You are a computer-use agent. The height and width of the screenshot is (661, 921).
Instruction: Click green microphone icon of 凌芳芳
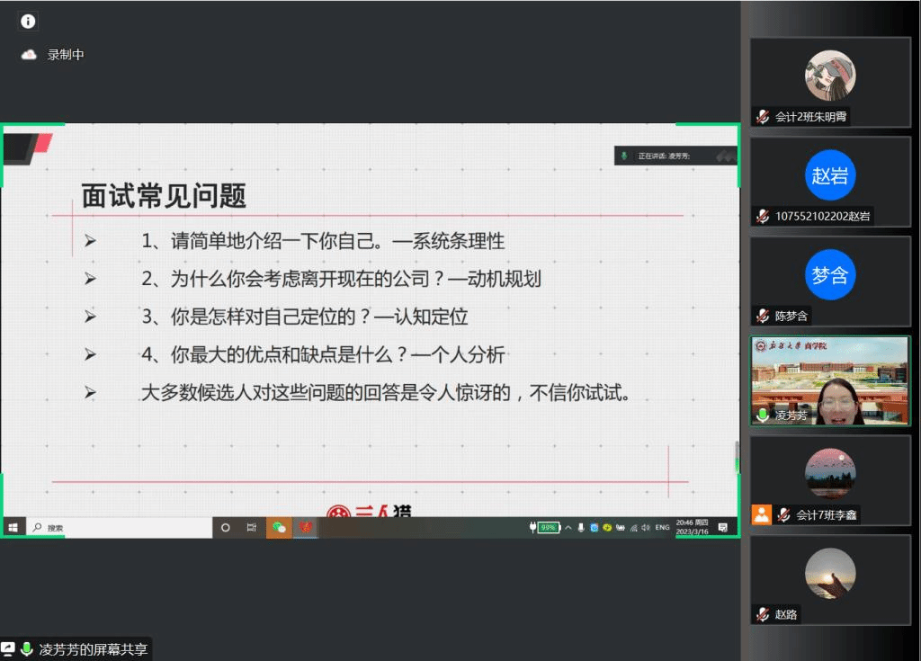point(763,415)
